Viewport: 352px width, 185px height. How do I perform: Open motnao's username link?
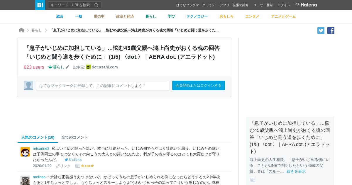point(39,177)
